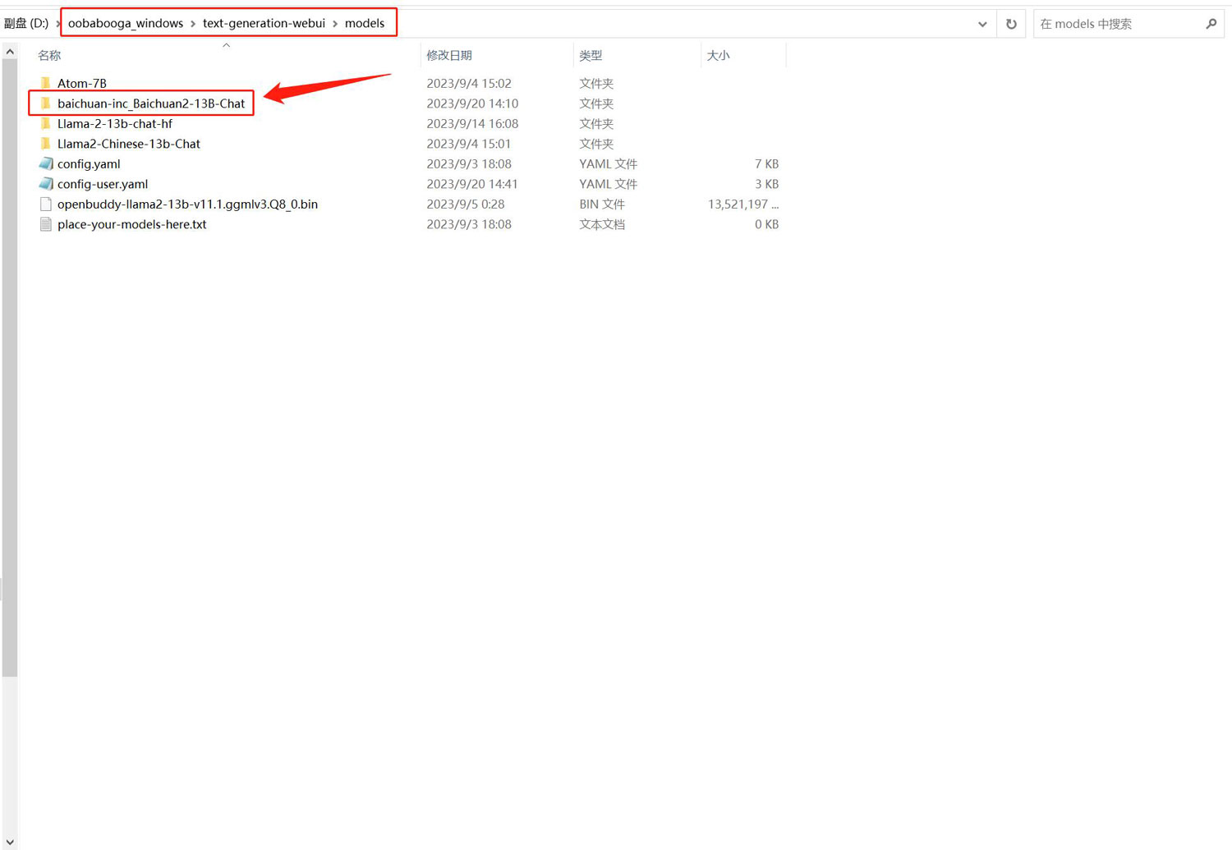Click the 文本文档 type cell
Screen dimensions: 1232x850
(x=602, y=224)
